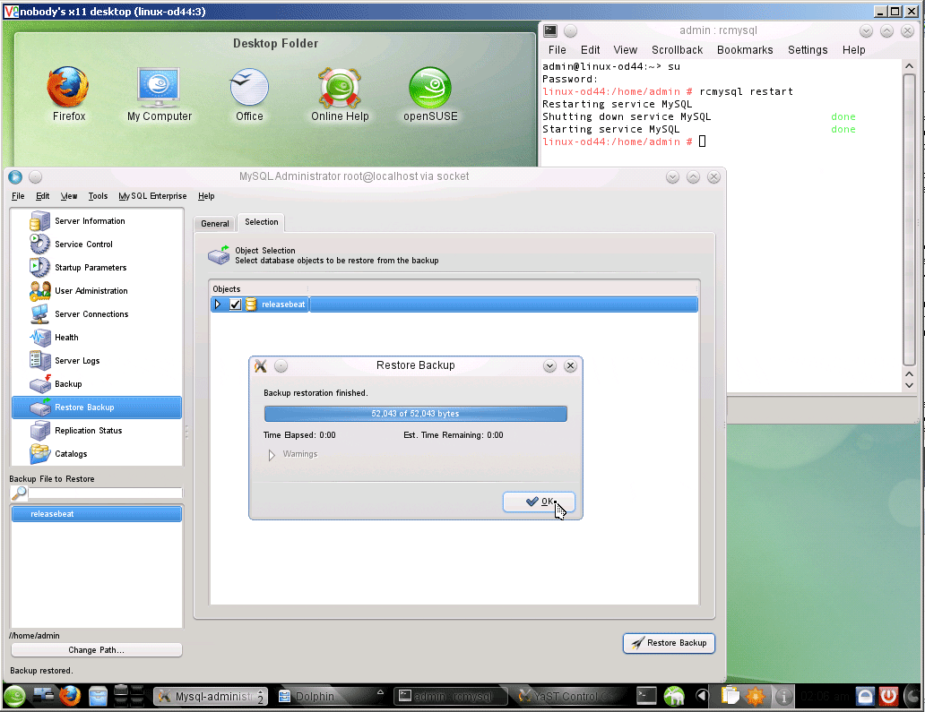Open the file manager icon in taskbar
The width and height of the screenshot is (925, 712).
98,696
